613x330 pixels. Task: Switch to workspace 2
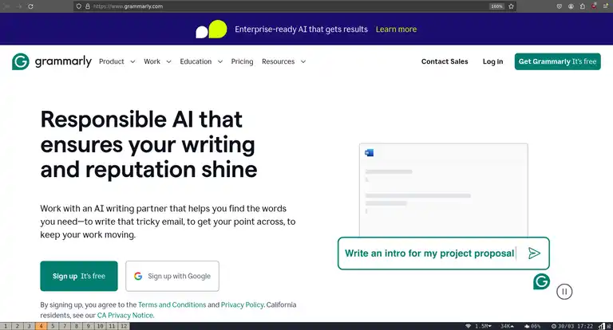pos(18,326)
